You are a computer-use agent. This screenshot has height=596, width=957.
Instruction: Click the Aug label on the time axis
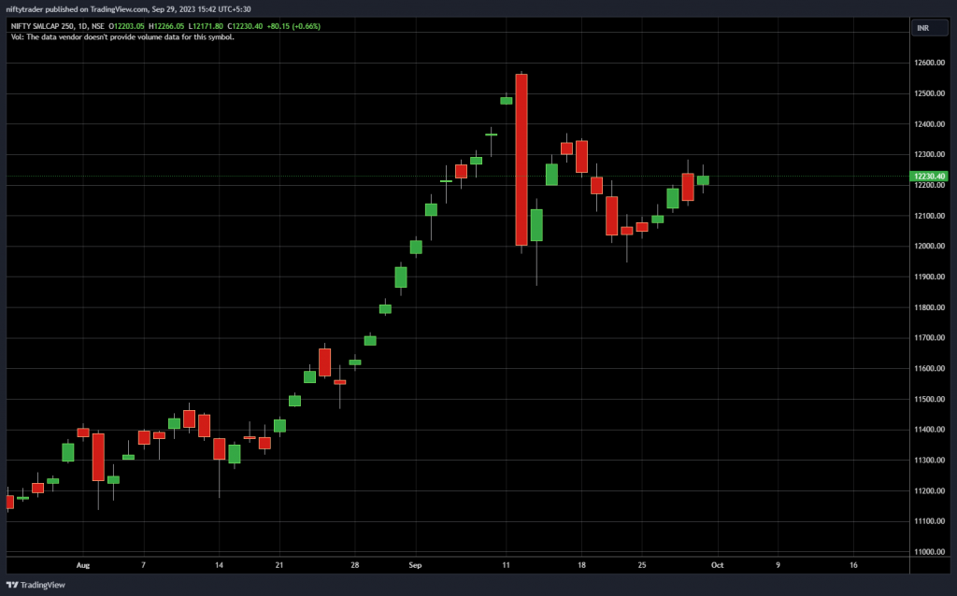(x=83, y=565)
